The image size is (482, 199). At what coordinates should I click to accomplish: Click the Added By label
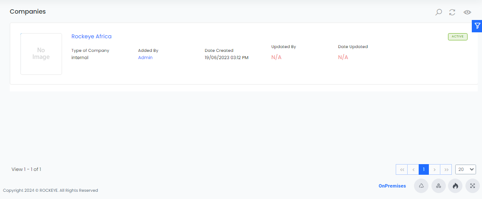click(x=148, y=51)
